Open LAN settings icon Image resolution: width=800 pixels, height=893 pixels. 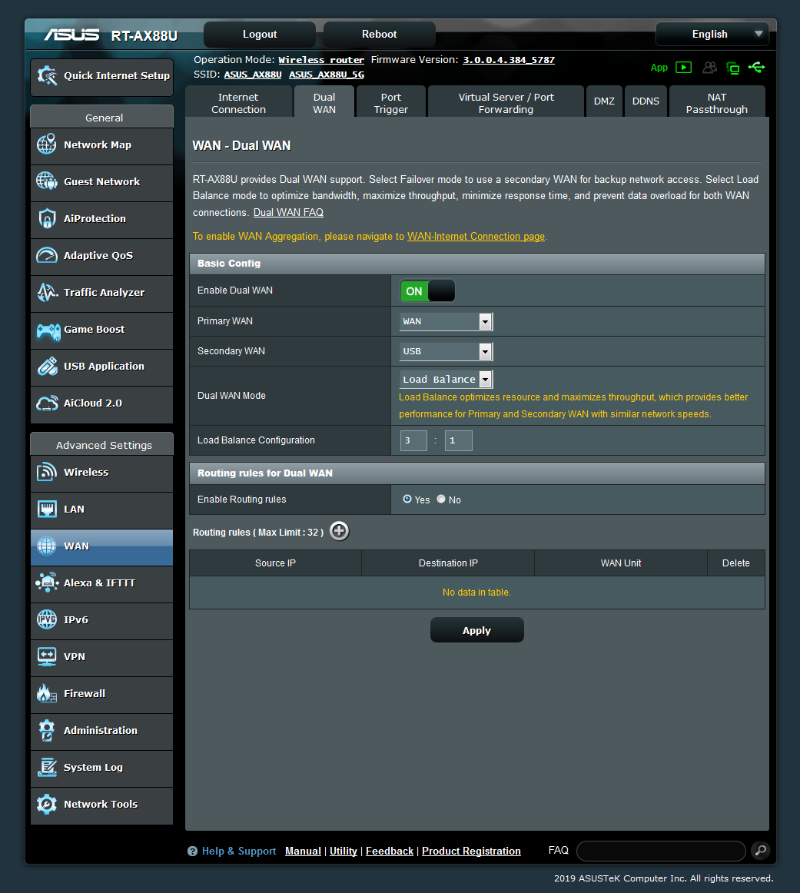[47, 509]
